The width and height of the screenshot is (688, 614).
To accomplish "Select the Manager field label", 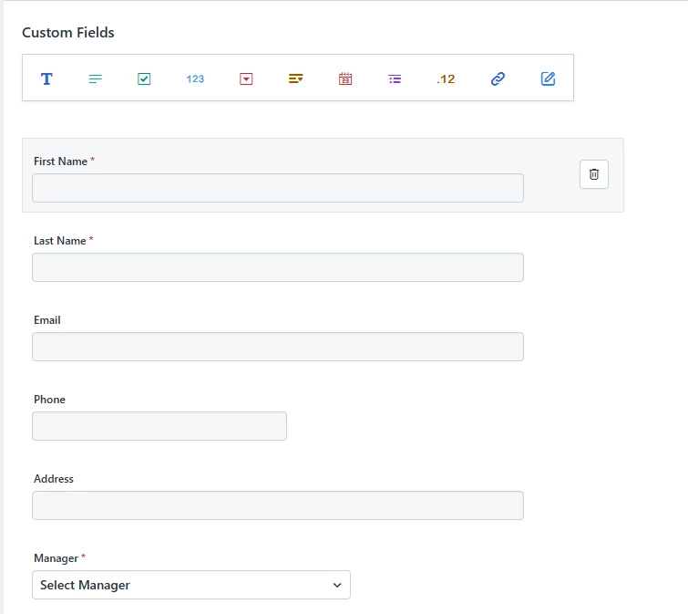I will point(56,558).
